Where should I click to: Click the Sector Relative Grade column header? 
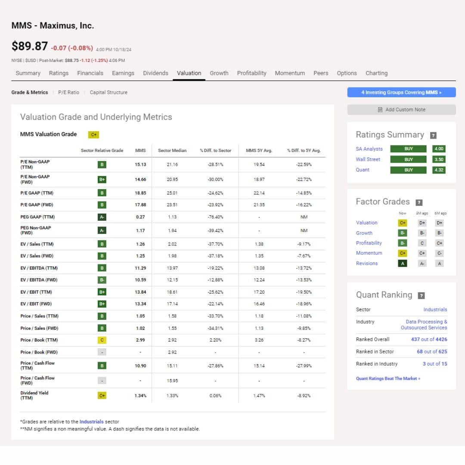[102, 151]
